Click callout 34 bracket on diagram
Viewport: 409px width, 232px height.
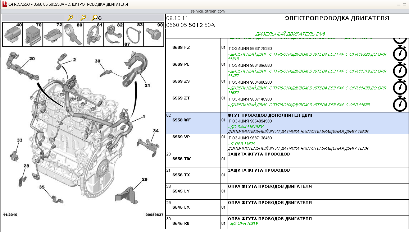pos(155,131)
